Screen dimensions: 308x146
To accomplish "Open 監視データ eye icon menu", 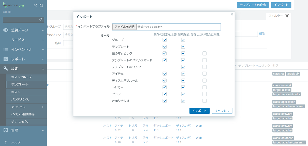I will click(x=6, y=30).
